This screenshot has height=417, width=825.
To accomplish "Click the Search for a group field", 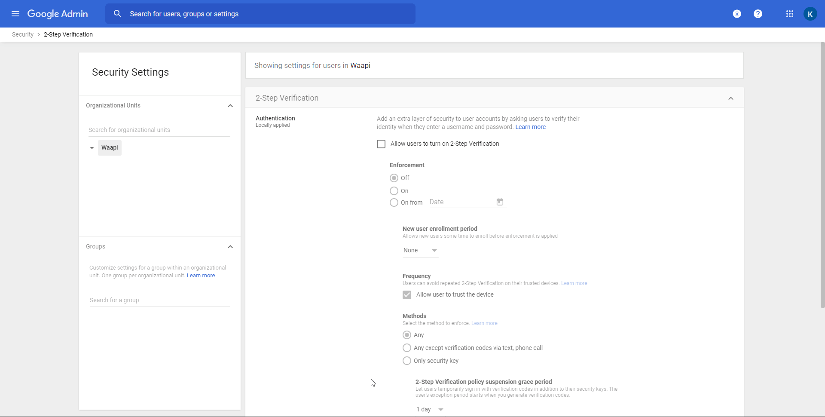I will click(159, 300).
